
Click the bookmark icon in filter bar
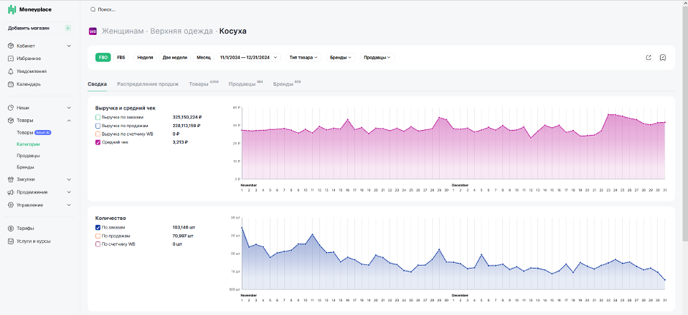(x=663, y=58)
